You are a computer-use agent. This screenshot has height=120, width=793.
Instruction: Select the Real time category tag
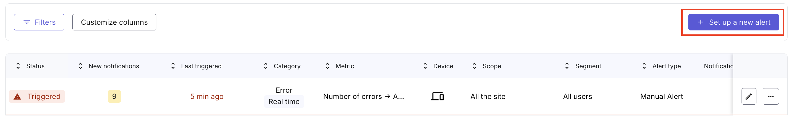284,102
